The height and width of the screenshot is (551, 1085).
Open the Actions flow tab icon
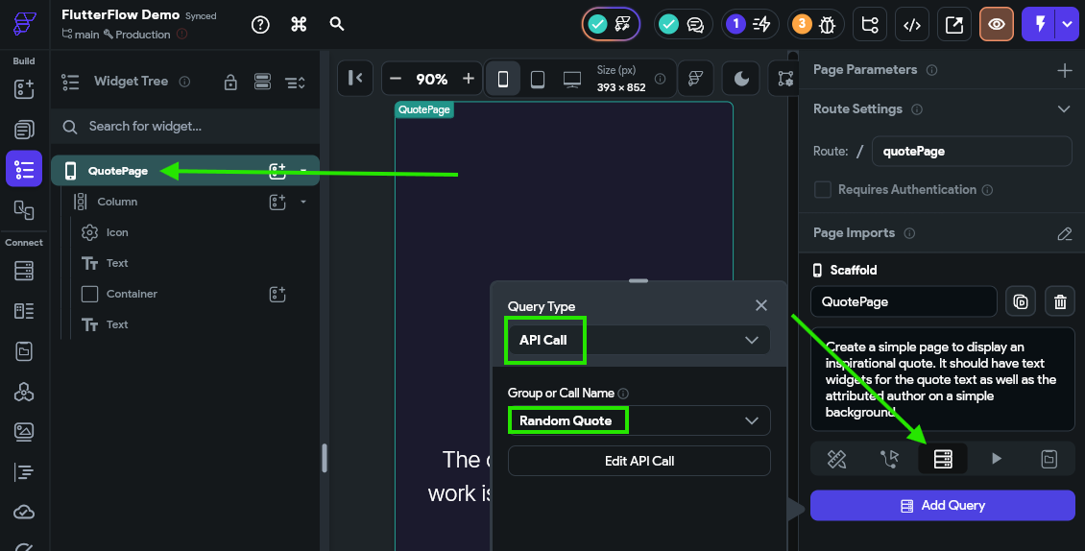pos(889,459)
